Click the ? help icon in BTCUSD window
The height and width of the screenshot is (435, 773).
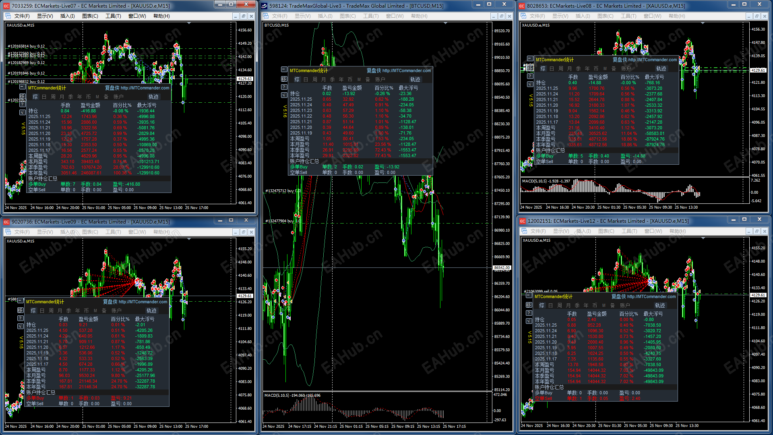pyautogui.click(x=284, y=87)
